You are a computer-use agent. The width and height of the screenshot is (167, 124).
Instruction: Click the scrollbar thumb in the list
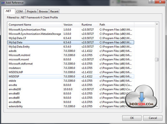157,59
